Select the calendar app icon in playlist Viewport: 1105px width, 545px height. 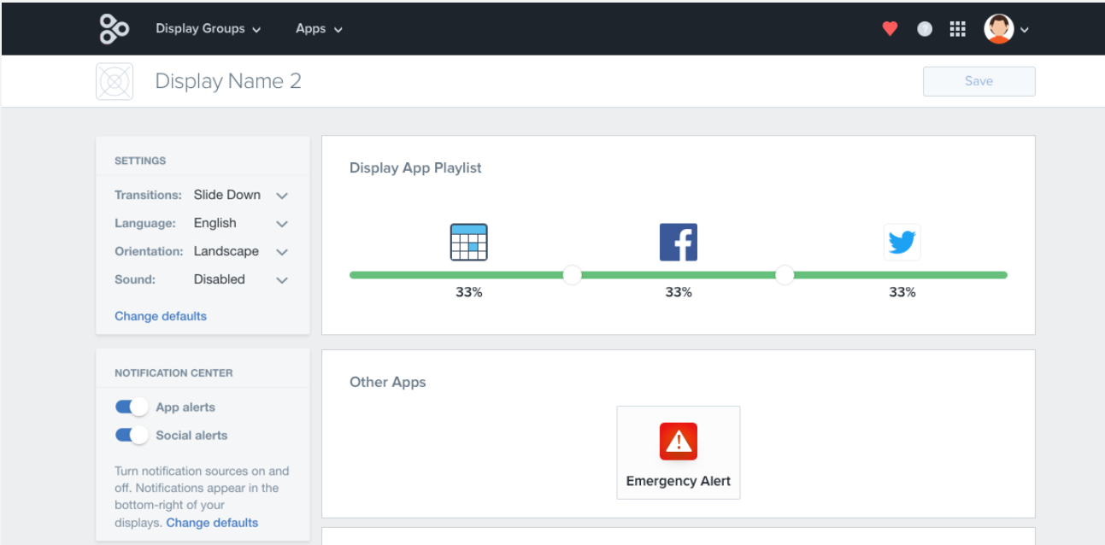[x=468, y=242]
